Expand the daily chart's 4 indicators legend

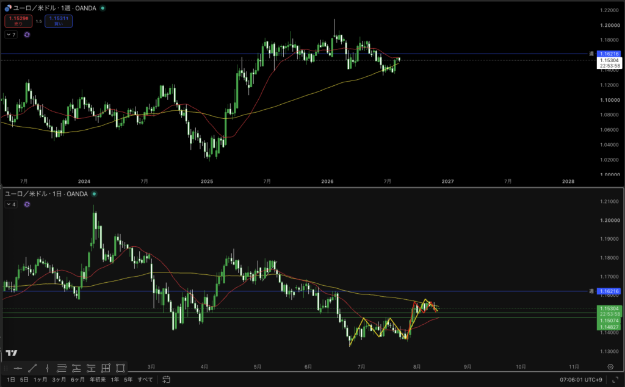click(11, 204)
